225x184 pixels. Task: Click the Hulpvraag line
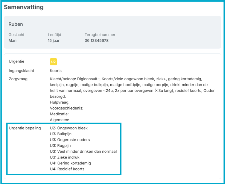(60, 102)
